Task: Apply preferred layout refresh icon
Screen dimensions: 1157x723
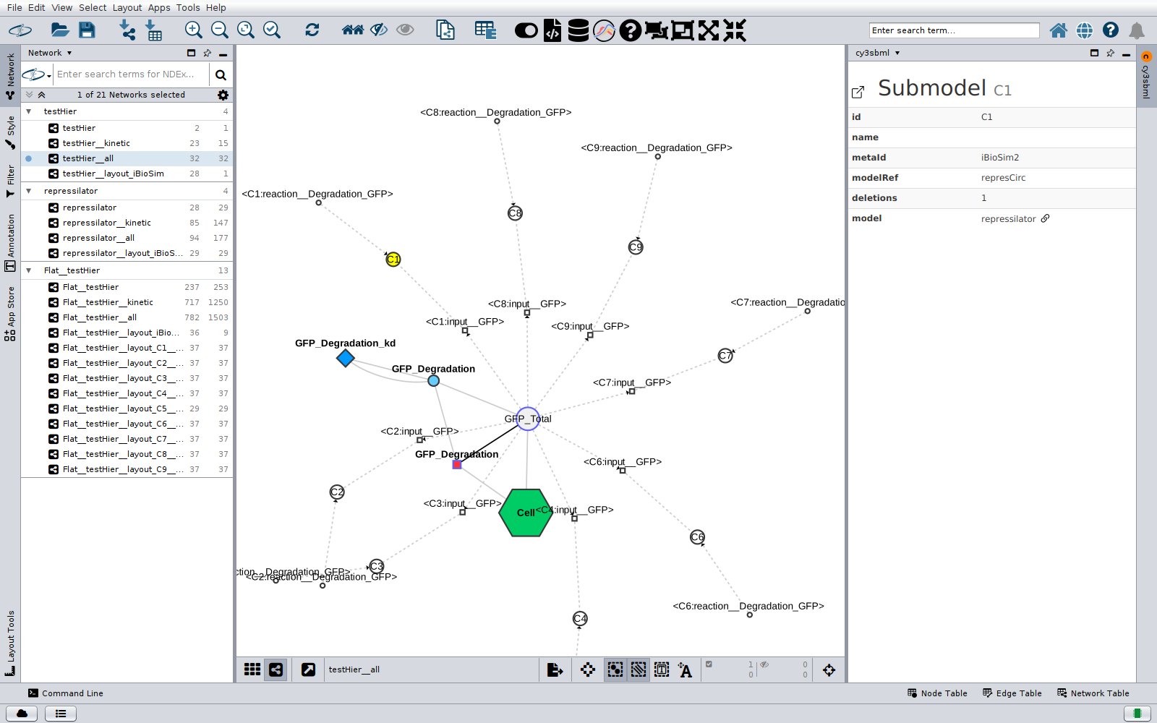Action: [x=312, y=30]
